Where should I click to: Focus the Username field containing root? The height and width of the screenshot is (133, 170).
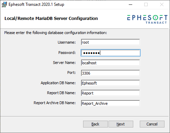(x=111, y=42)
